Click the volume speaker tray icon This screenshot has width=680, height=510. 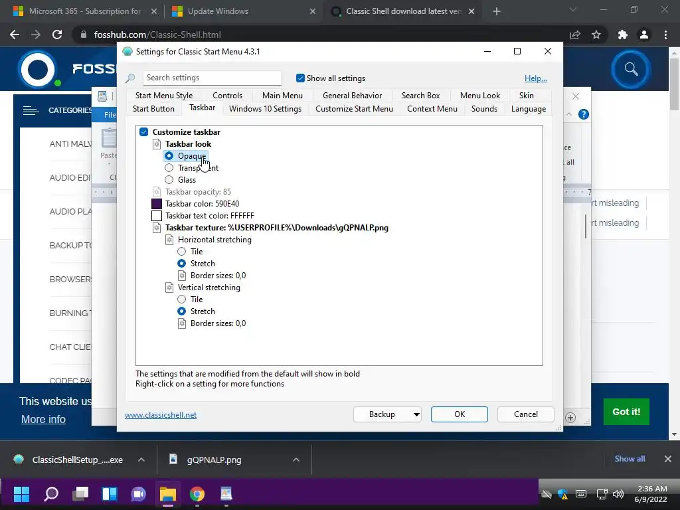click(x=618, y=494)
